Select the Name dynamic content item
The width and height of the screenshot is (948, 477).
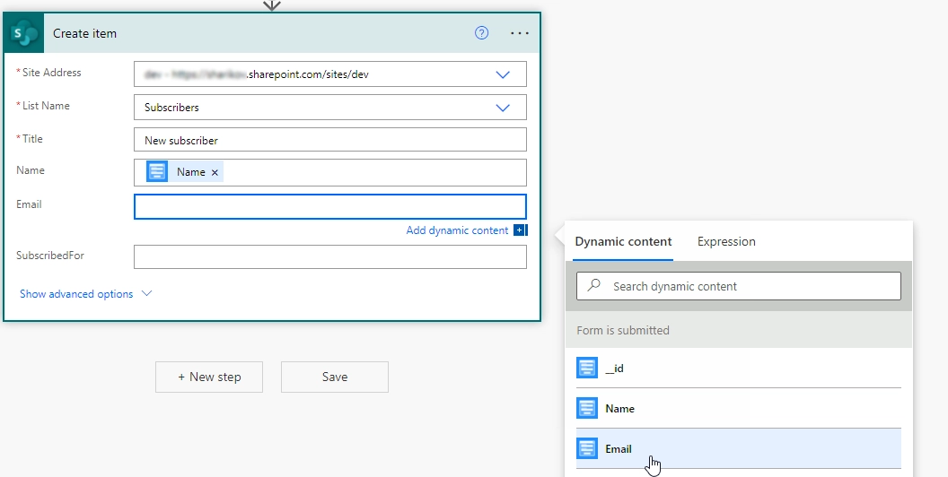coord(739,408)
